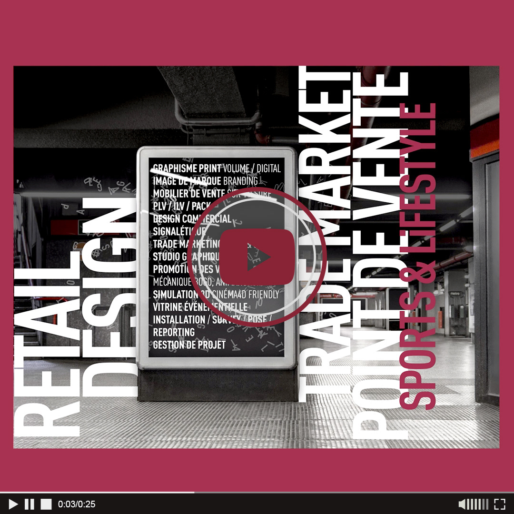
Task: Click the speaker volume icon
Action: coord(462,504)
